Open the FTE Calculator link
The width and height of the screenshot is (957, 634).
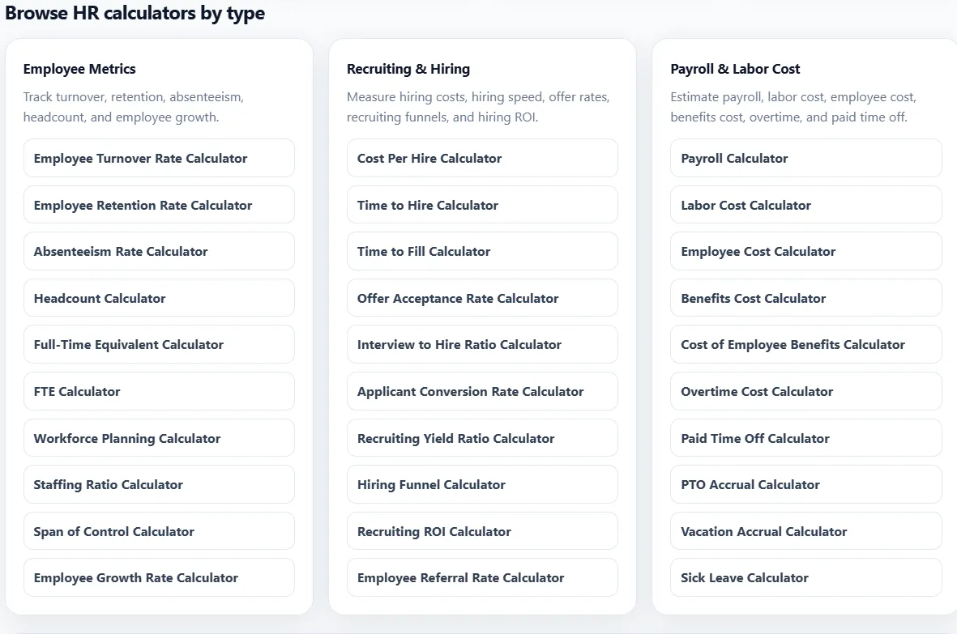[159, 391]
